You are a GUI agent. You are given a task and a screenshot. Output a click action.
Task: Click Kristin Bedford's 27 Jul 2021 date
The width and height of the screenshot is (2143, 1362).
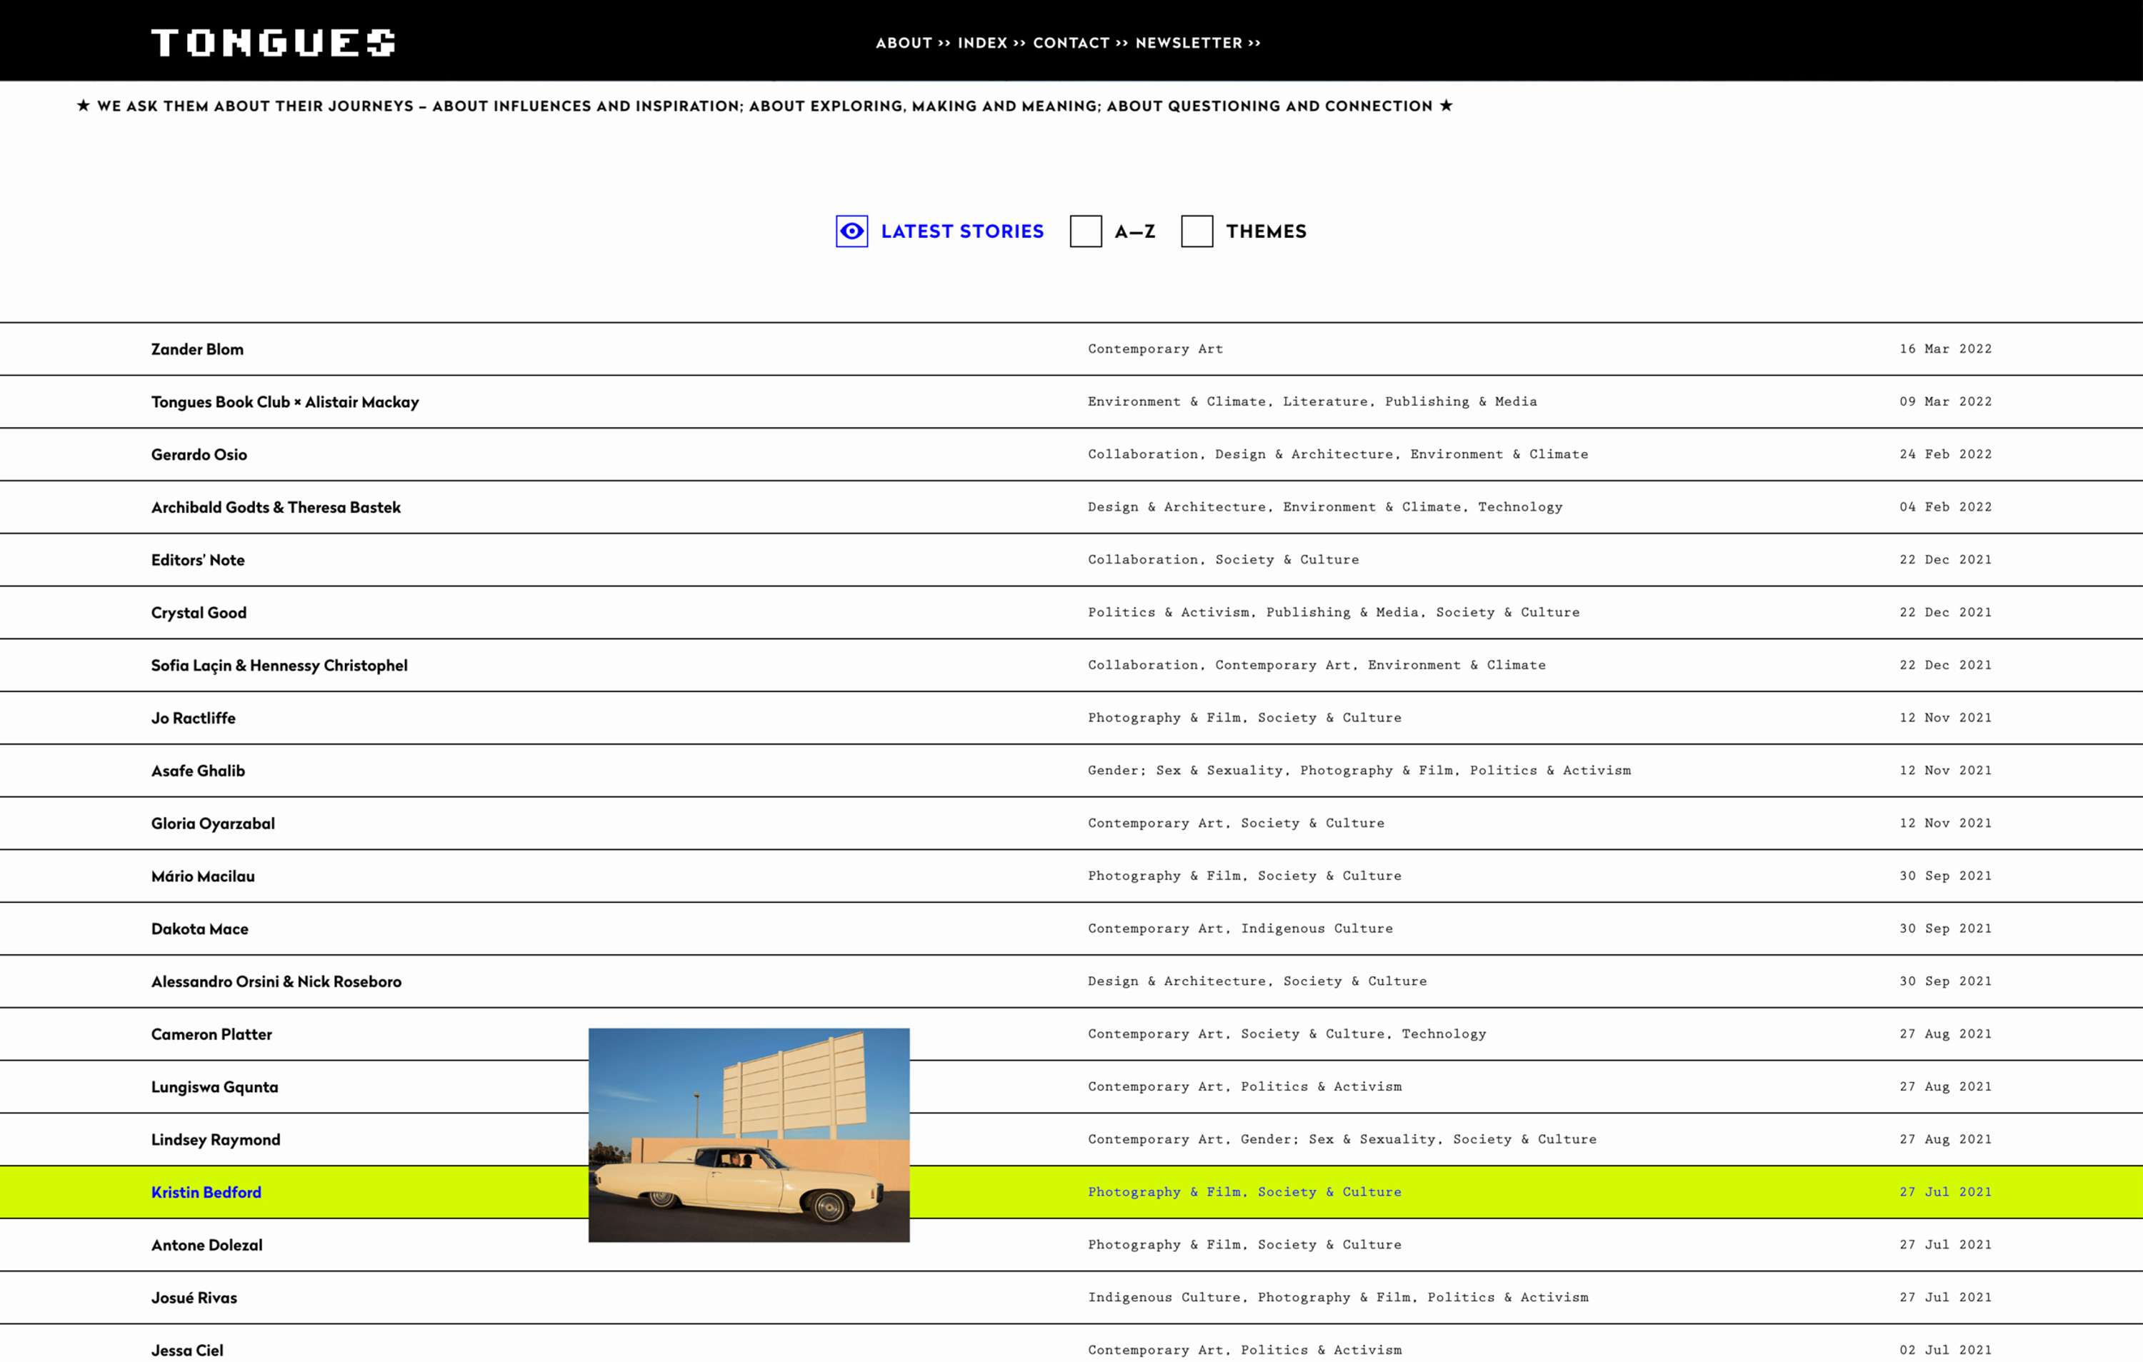click(x=1945, y=1192)
